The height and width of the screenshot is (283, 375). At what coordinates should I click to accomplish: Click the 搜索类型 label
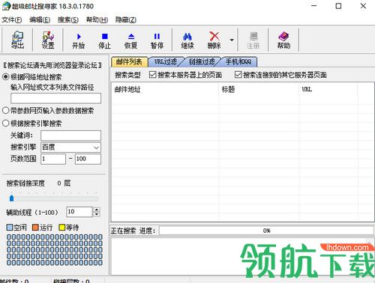click(127, 75)
